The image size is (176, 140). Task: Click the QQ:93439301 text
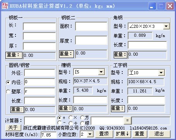coord(112,128)
